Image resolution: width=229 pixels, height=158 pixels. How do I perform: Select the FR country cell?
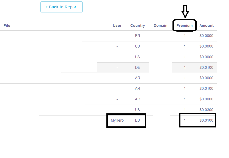point(137,36)
